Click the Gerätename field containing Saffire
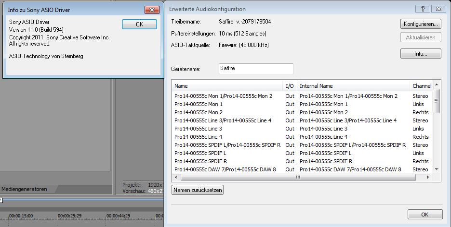 pyautogui.click(x=256, y=69)
